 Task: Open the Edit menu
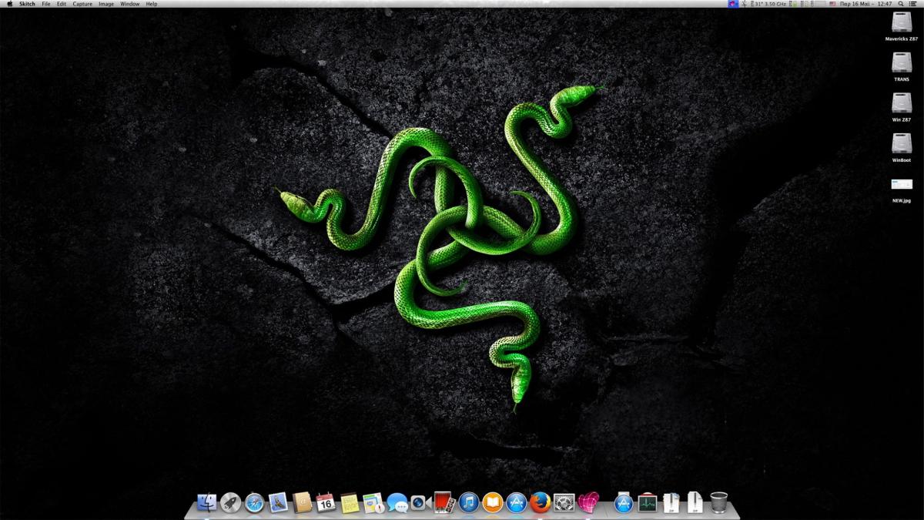[62, 4]
